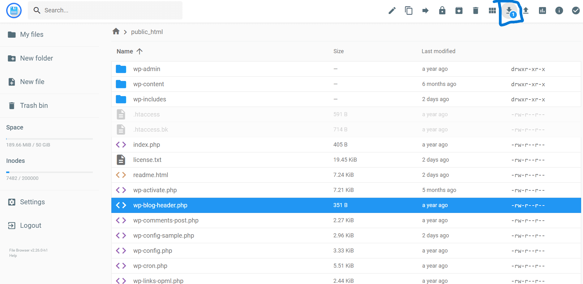Screen dimensions: 583x284
Task: Open the Help link
Action: click(13, 256)
